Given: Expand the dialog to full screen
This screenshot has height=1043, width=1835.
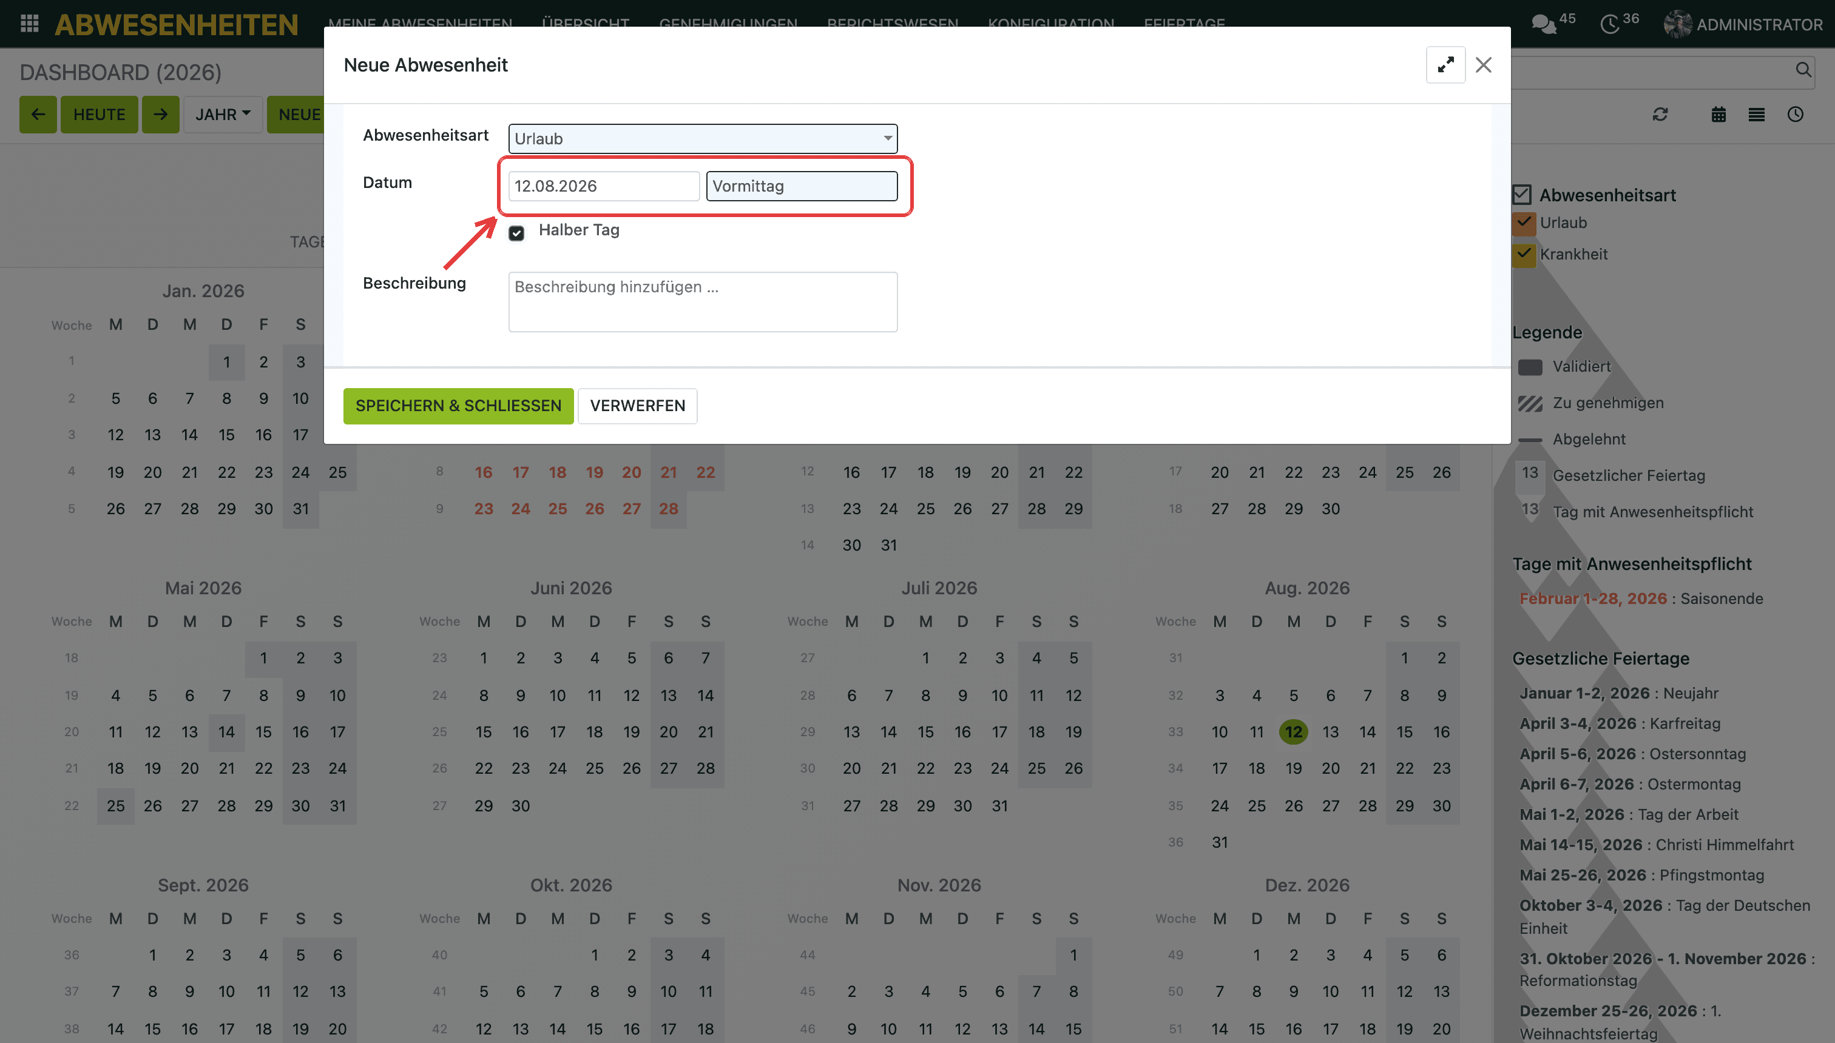Looking at the screenshot, I should (x=1445, y=65).
